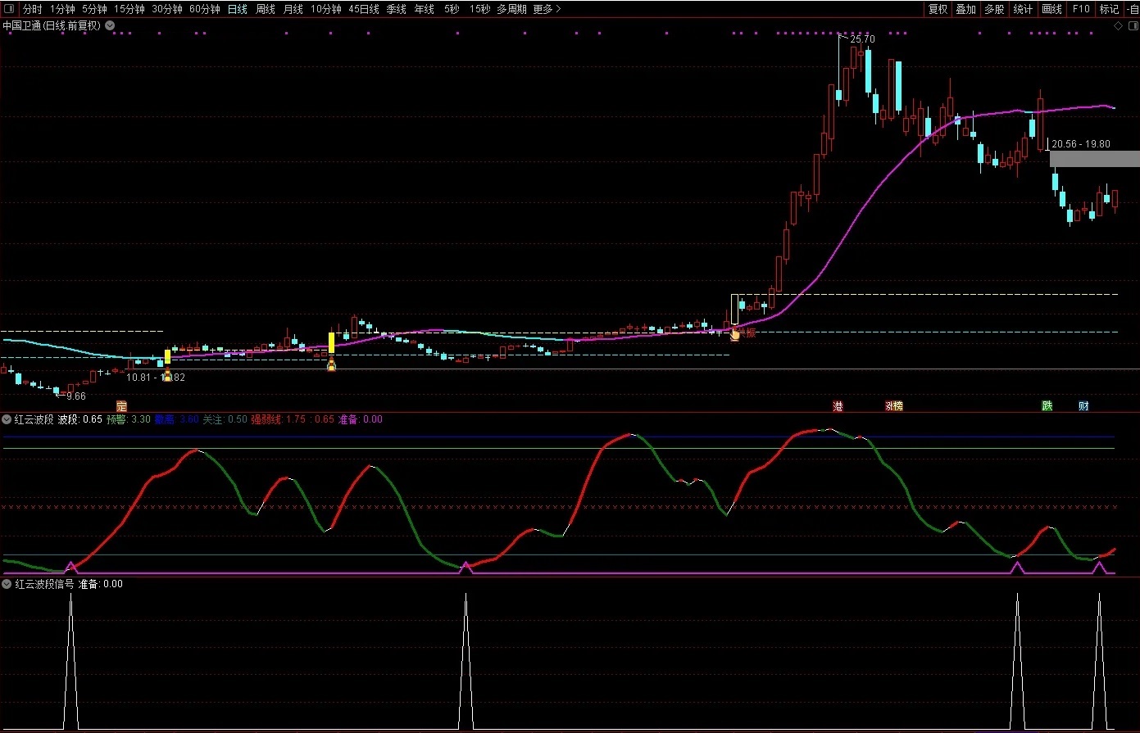The height and width of the screenshot is (733, 1140).
Task: Select the 周线 weekly chart tab
Action: coord(265,9)
